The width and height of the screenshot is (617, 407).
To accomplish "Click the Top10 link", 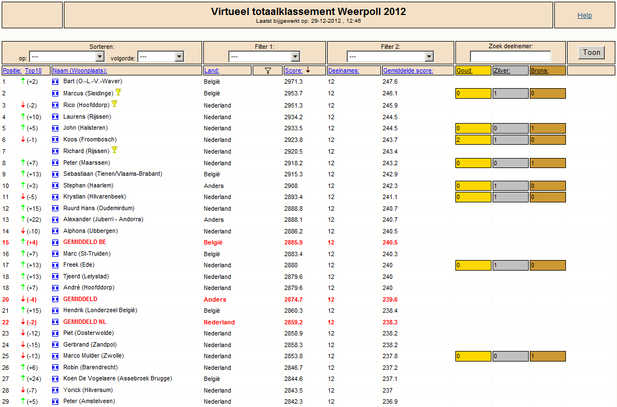I will pyautogui.click(x=33, y=71).
